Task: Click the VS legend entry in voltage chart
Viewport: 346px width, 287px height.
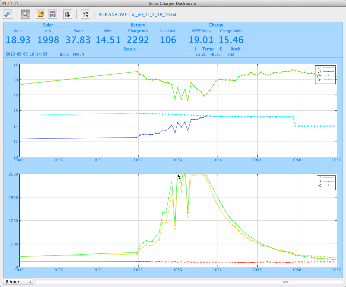Action: pyautogui.click(x=325, y=68)
